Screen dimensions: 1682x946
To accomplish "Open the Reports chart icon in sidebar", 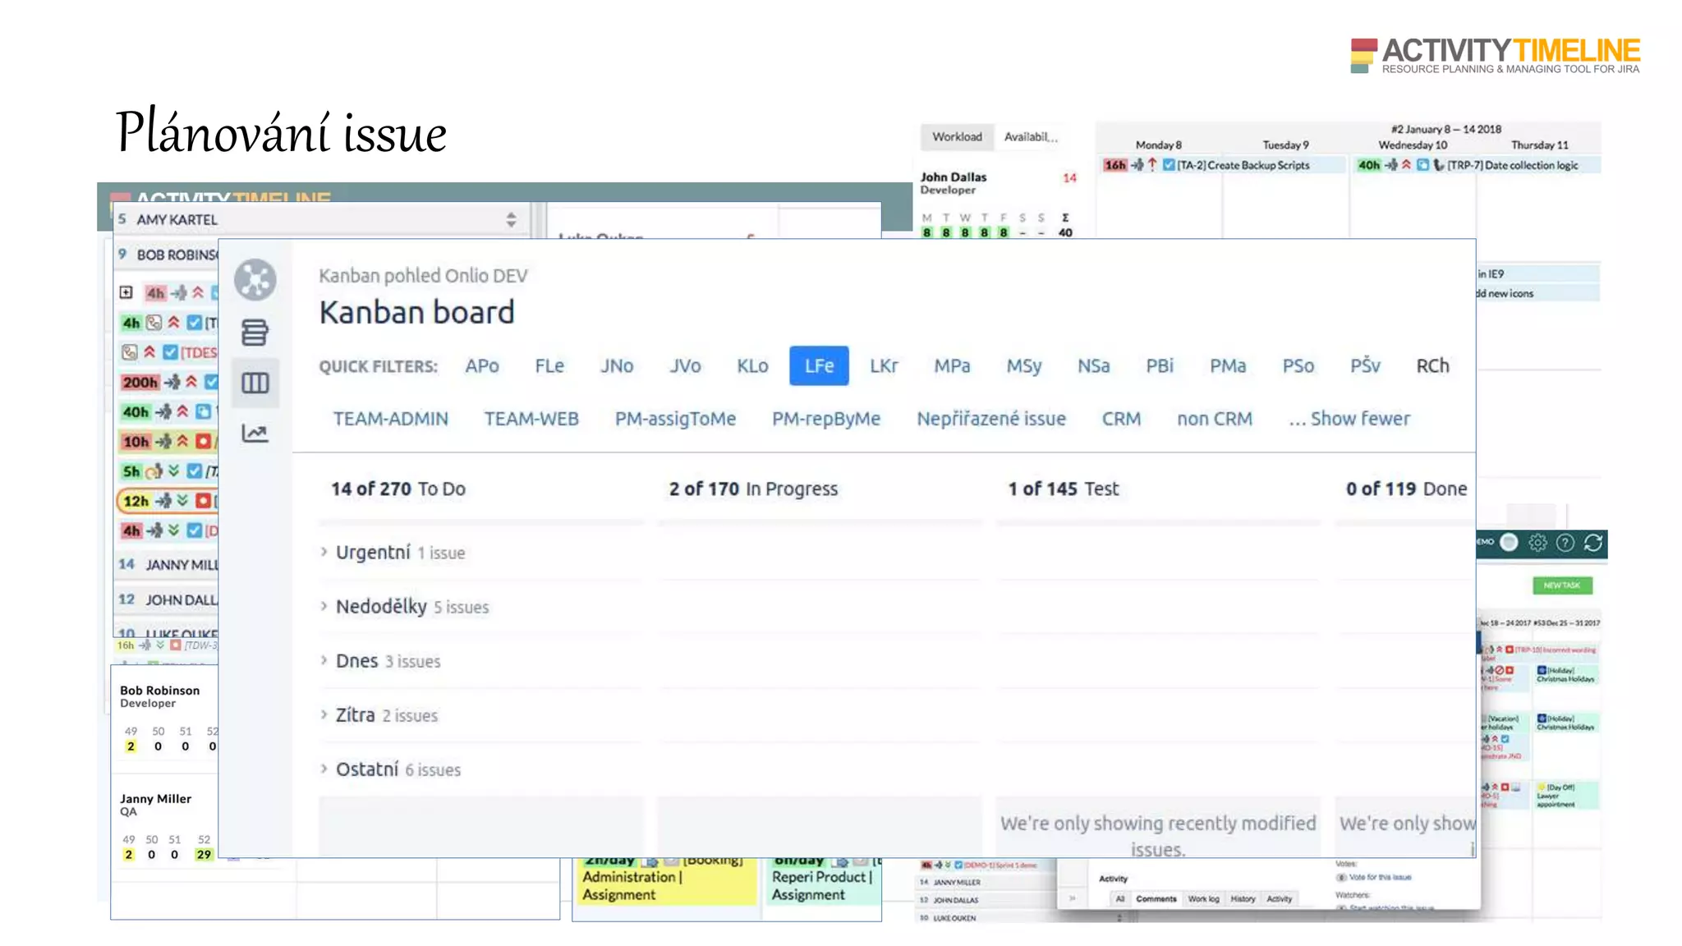I will coord(255,433).
